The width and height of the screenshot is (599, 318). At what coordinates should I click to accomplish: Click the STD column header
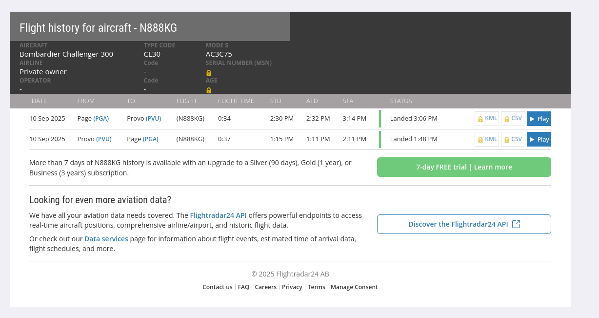276,101
